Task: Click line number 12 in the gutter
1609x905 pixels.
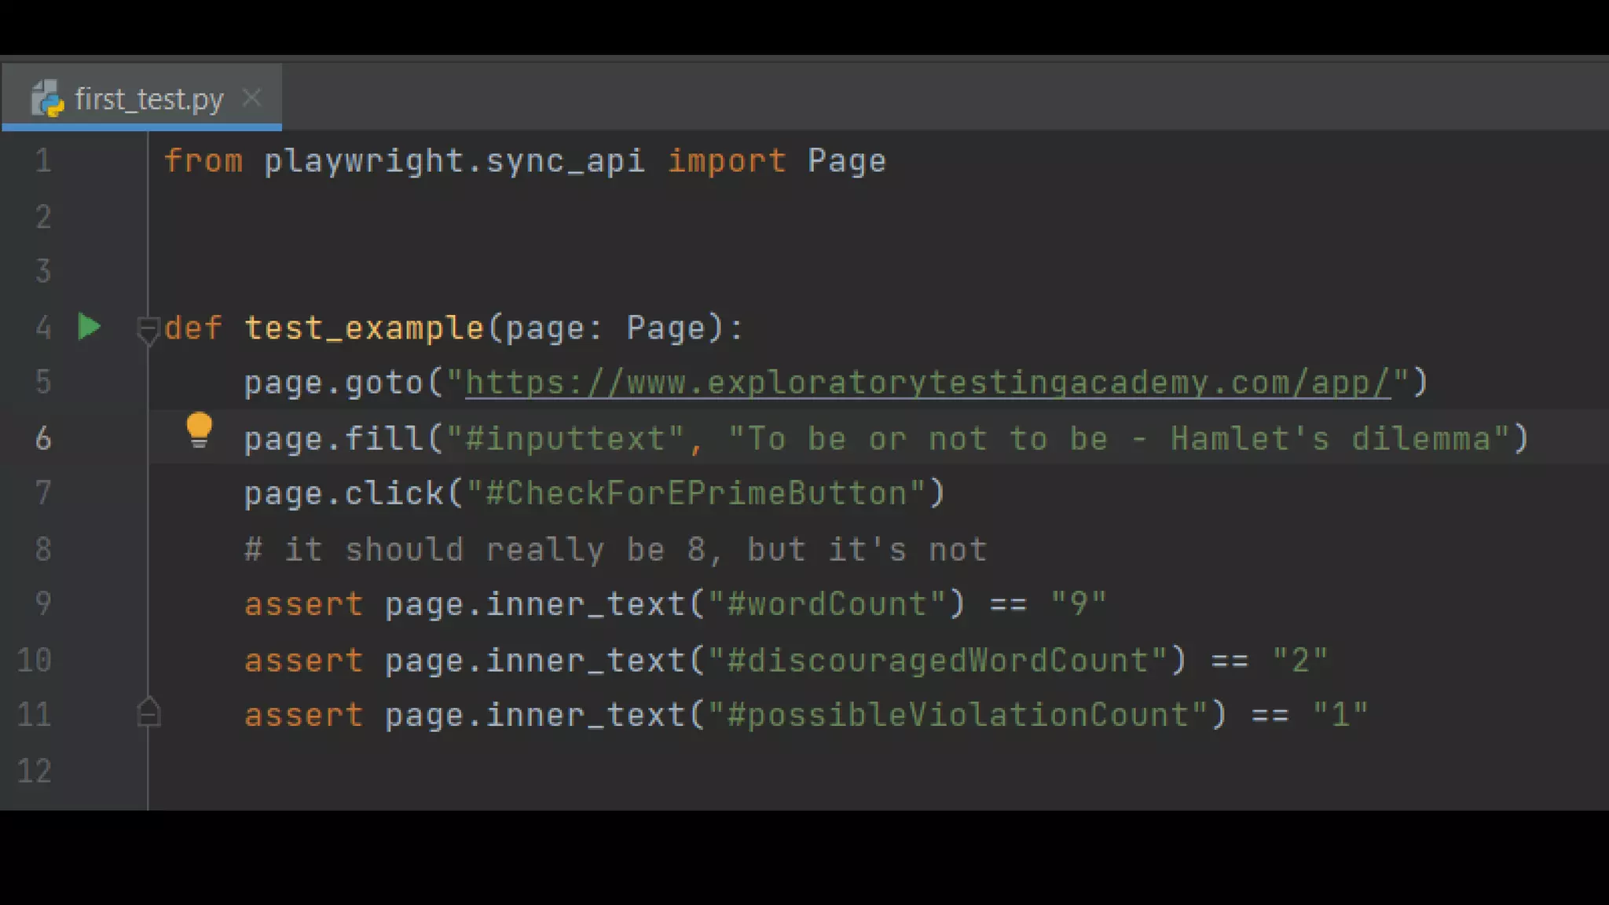Action: tap(35, 771)
